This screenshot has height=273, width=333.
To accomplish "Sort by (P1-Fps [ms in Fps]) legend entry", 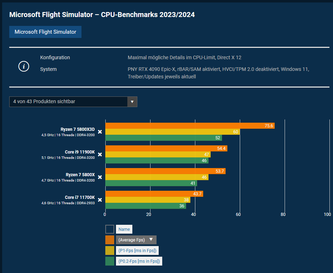I will tap(137, 250).
